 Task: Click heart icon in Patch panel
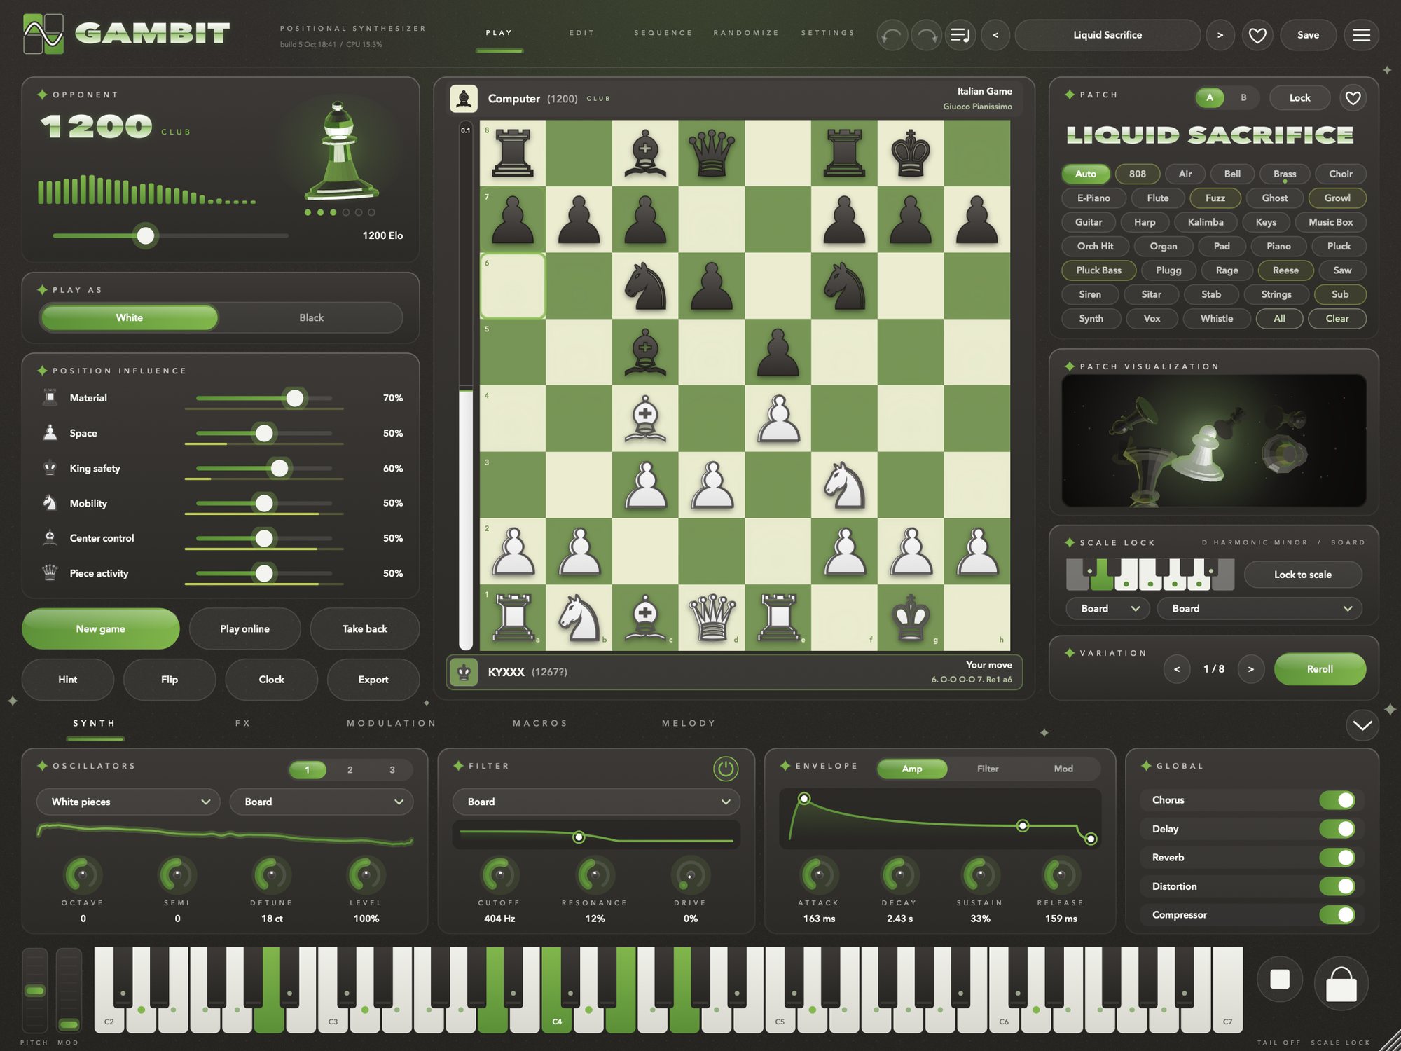pyautogui.click(x=1353, y=98)
